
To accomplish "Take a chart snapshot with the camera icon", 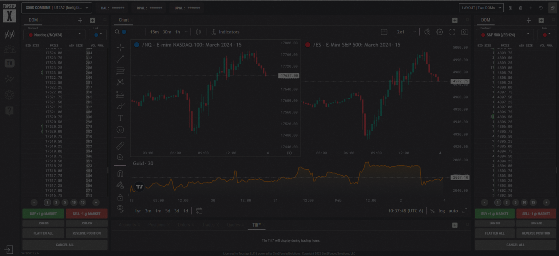I will pyautogui.click(x=464, y=32).
